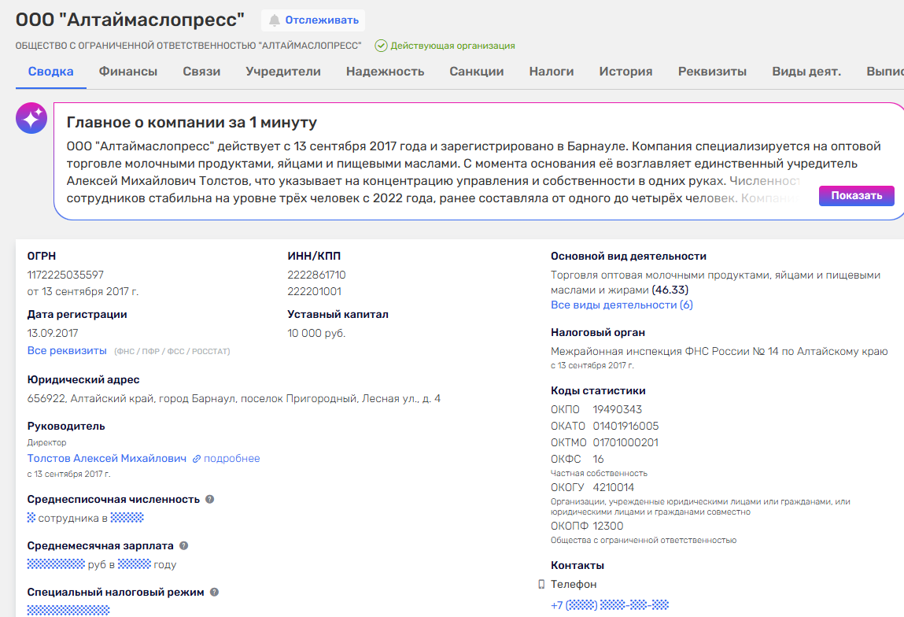Click the phone icon near Телефон
This screenshot has height=617, width=904.
pyautogui.click(x=541, y=584)
